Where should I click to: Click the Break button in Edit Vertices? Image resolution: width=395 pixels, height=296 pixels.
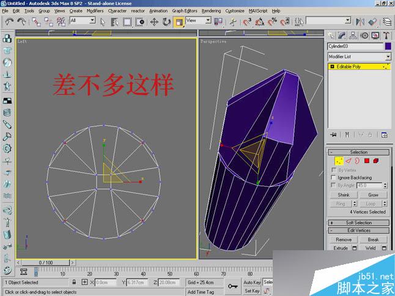pos(373,240)
